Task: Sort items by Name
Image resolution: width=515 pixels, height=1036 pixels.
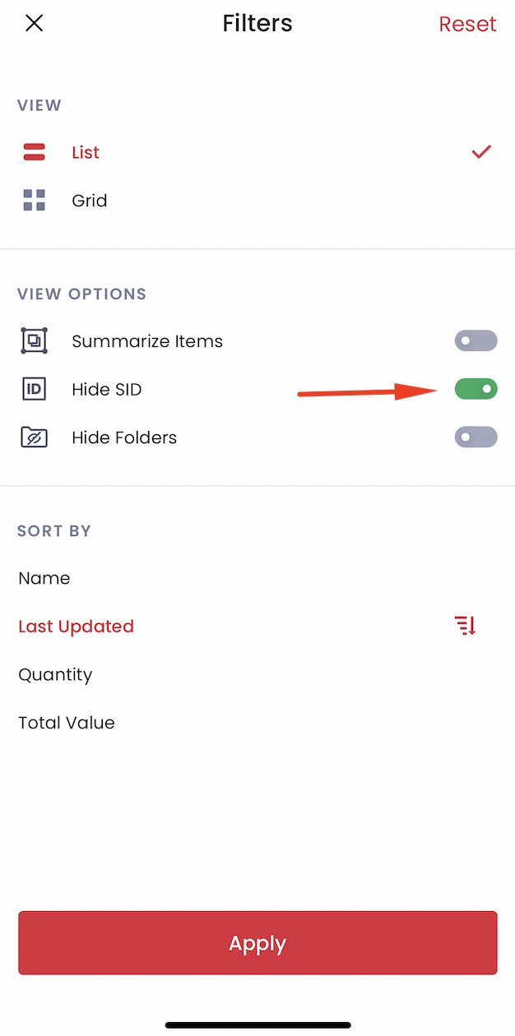Action: coord(44,578)
